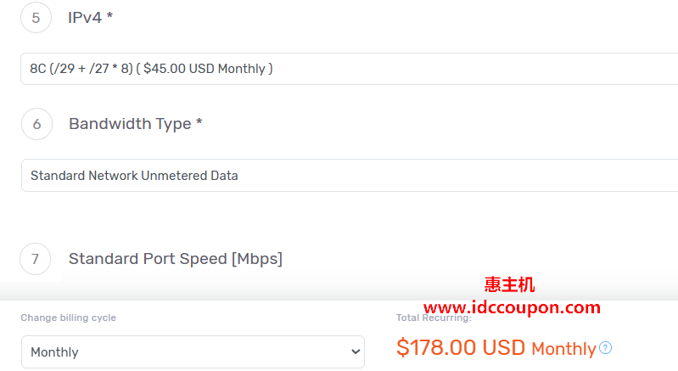Image resolution: width=678 pixels, height=371 pixels.
Task: Click the step 6 number circle
Action: [36, 124]
